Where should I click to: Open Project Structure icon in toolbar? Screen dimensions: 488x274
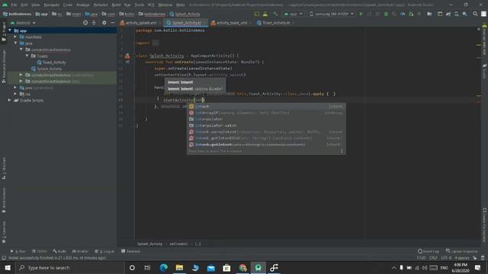[429, 14]
